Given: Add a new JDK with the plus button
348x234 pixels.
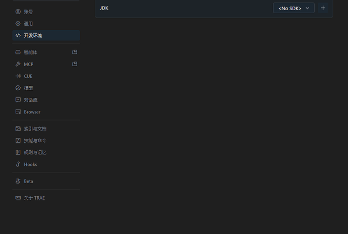Looking at the screenshot, I should click(x=323, y=8).
